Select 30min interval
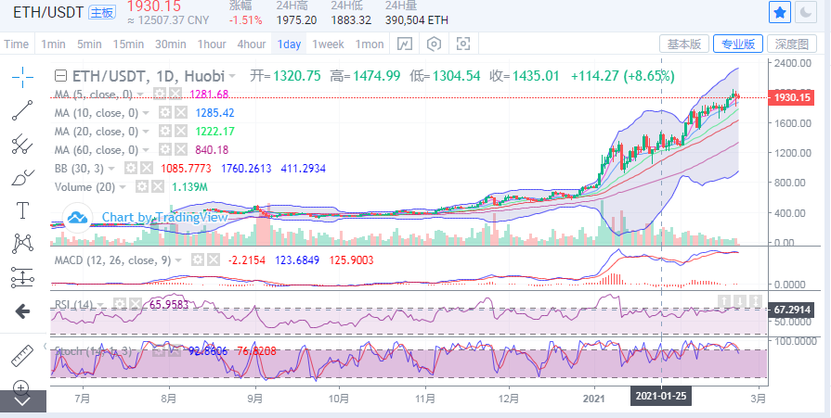The image size is (831, 418). pyautogui.click(x=171, y=44)
